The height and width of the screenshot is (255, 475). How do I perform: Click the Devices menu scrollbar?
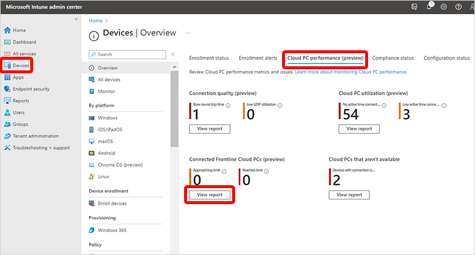175,109
